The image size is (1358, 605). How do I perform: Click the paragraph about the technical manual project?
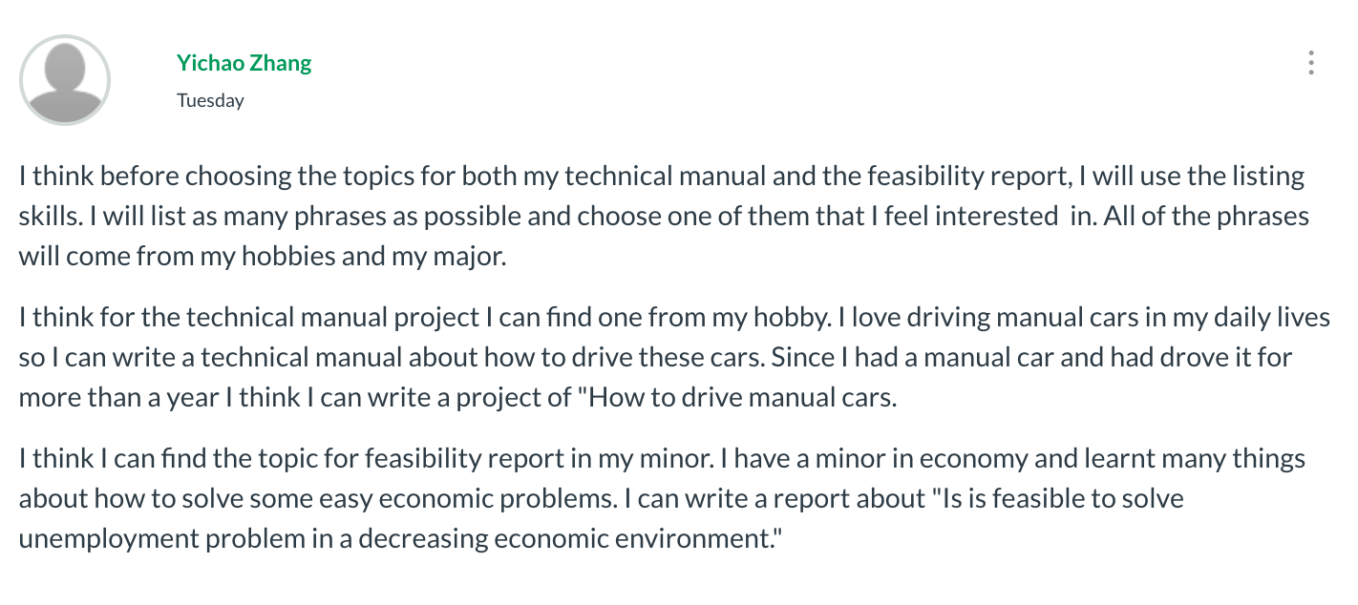tap(674, 358)
